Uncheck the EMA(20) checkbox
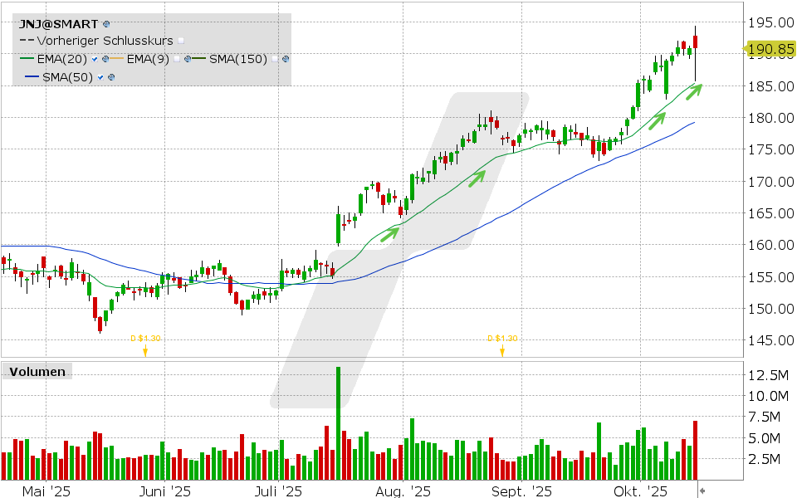The image size is (797, 498). pyautogui.click(x=95, y=59)
